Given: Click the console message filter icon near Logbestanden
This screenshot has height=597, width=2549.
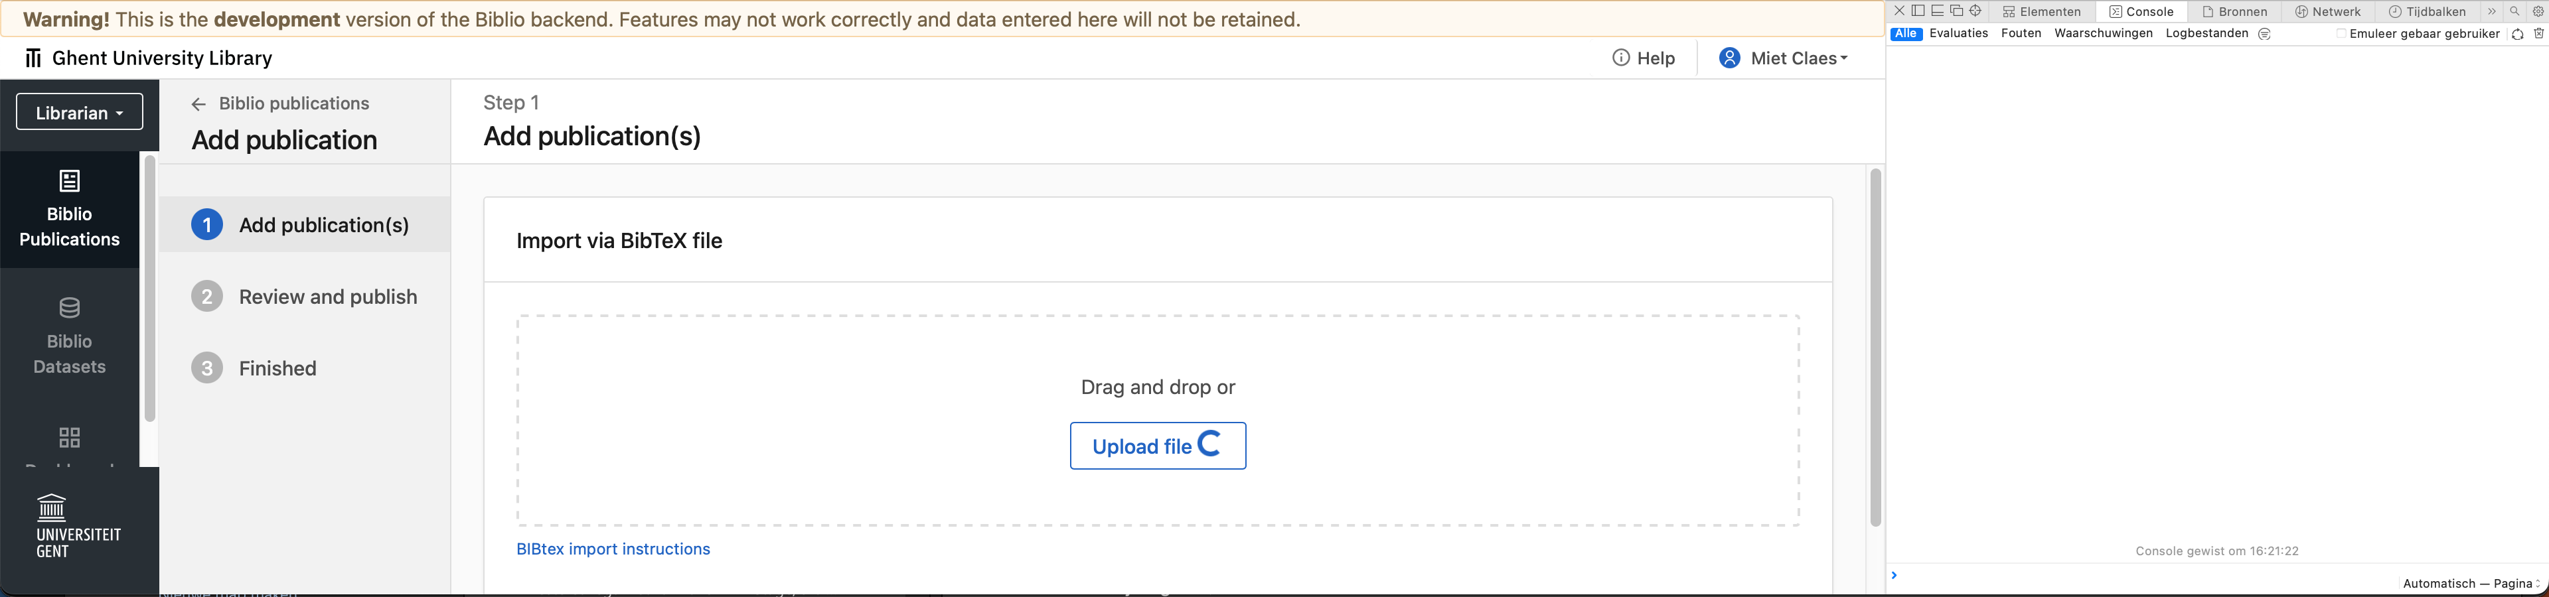Looking at the screenshot, I should [x=2264, y=33].
